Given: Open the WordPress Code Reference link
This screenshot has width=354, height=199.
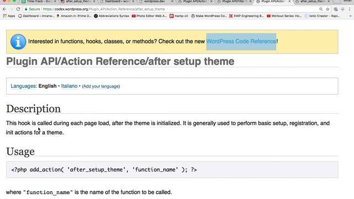Looking at the screenshot, I should click(x=241, y=41).
